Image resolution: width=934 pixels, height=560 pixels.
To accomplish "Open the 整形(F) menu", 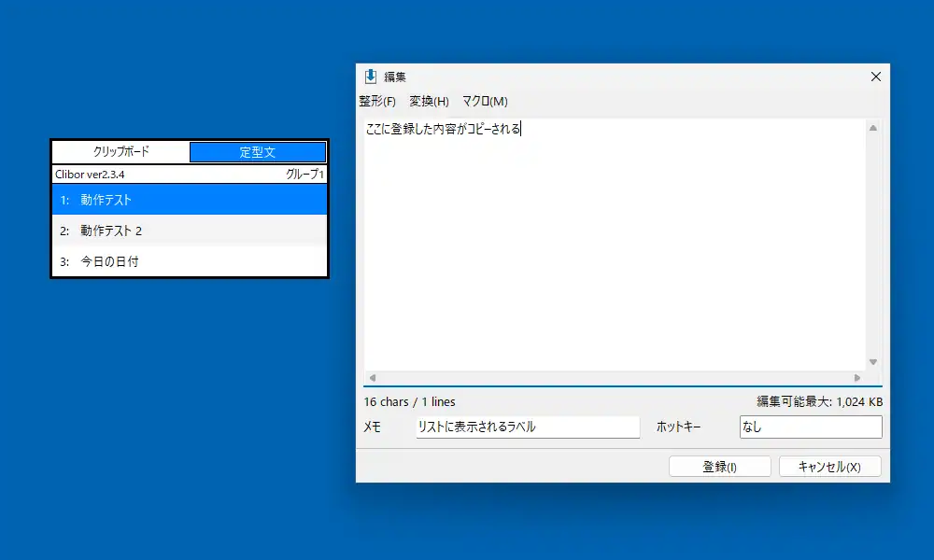I will click(x=377, y=101).
